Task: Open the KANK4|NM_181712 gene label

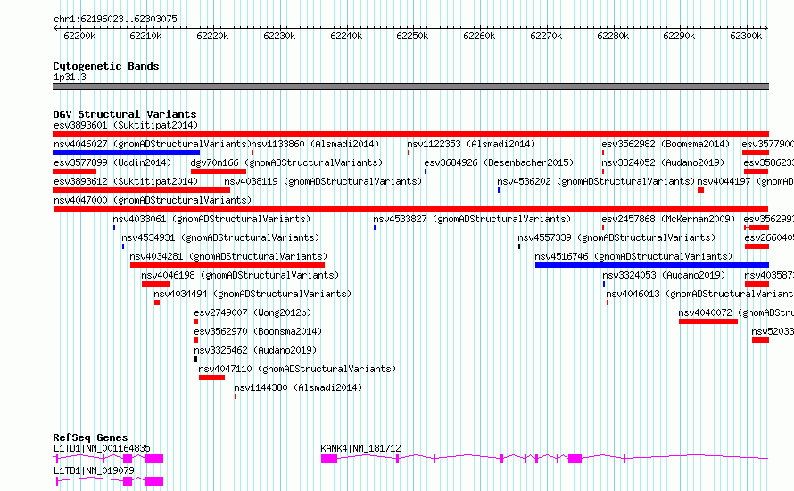Action: (360, 448)
